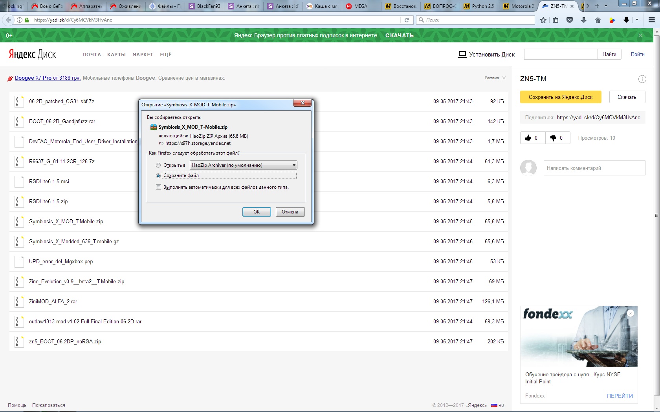Click the fondexx ad image
This screenshot has height=412, width=660.
579,337
